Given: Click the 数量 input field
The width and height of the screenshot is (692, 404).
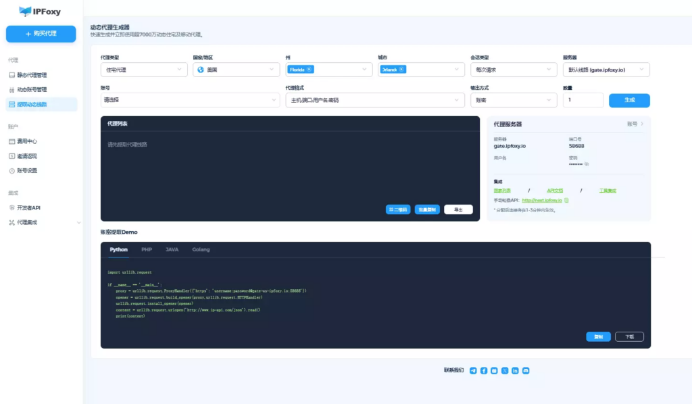Looking at the screenshot, I should pyautogui.click(x=583, y=100).
